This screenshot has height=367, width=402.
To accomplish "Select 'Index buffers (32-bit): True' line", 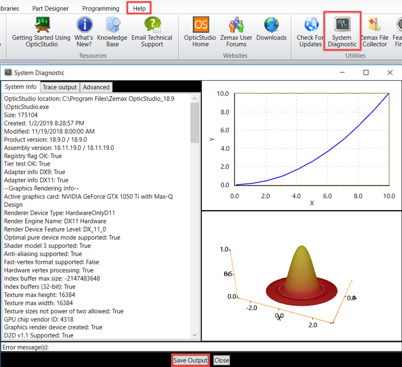I will pyautogui.click(x=40, y=287).
